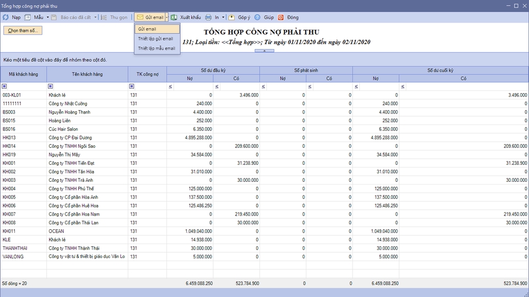529x297 pixels.
Task: Click the Giúp label in toolbar
Action: click(x=269, y=17)
